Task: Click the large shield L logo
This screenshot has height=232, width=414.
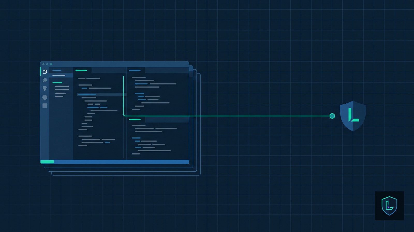Action: click(x=353, y=116)
